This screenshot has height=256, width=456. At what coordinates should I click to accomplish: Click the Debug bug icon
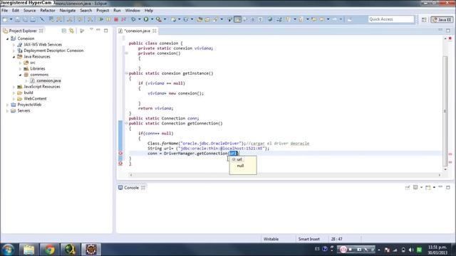pos(133,19)
